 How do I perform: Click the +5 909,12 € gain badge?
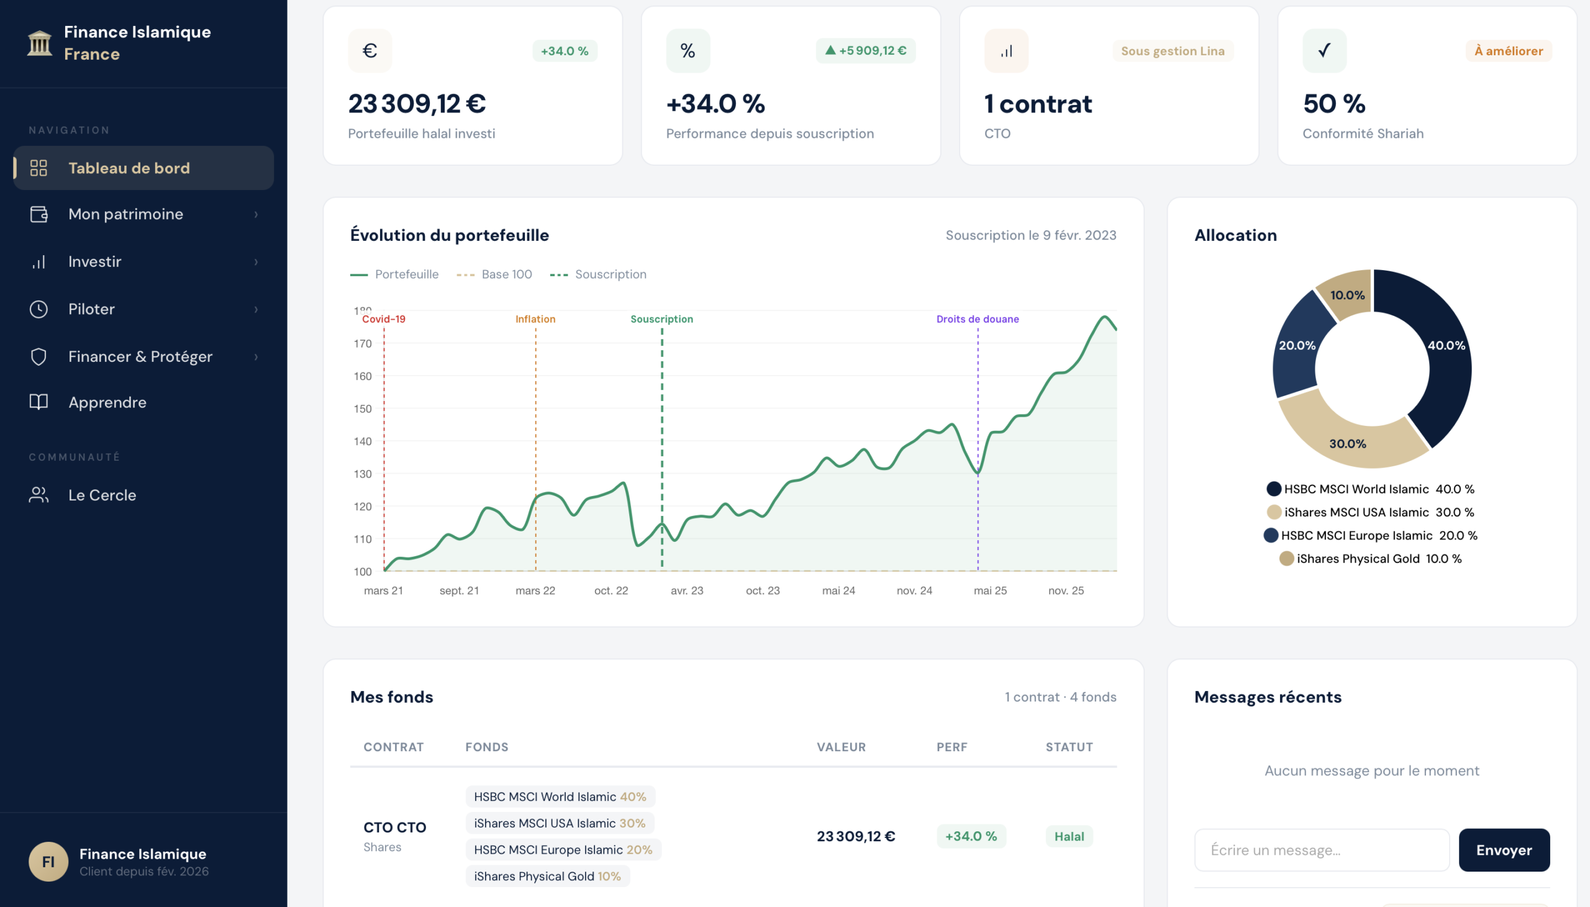(865, 50)
